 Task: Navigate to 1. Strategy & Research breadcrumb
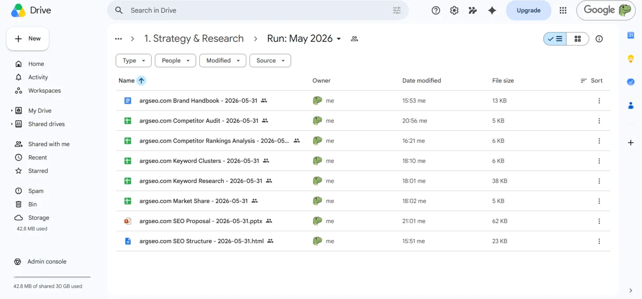tap(194, 39)
